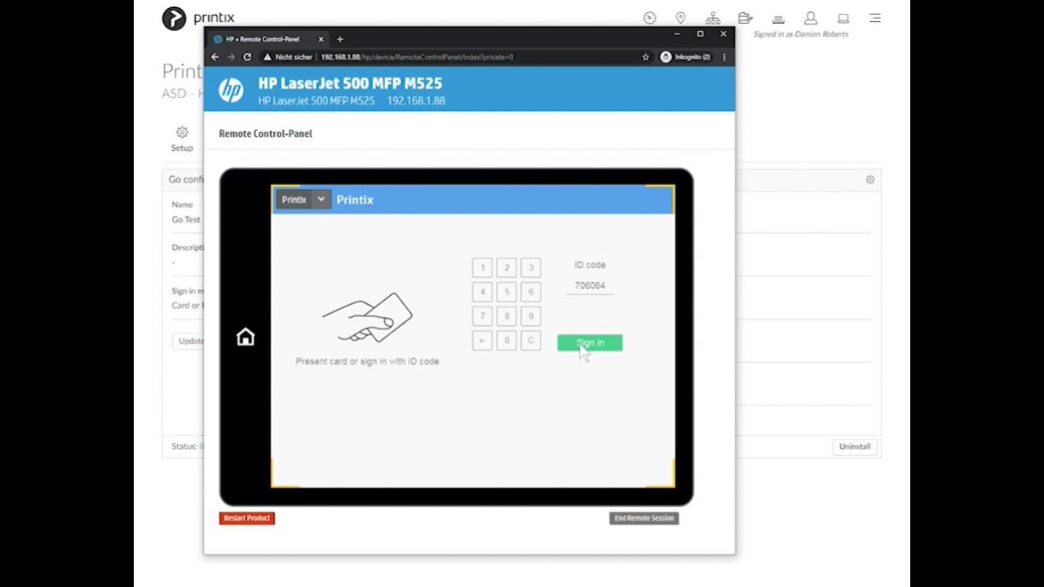Reload the Remote Control-Panel page

point(247,57)
